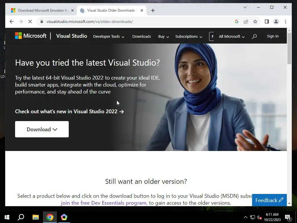This screenshot has height=223, width=297.
Task: Click the Microsoft logo
Action: pos(31,36)
